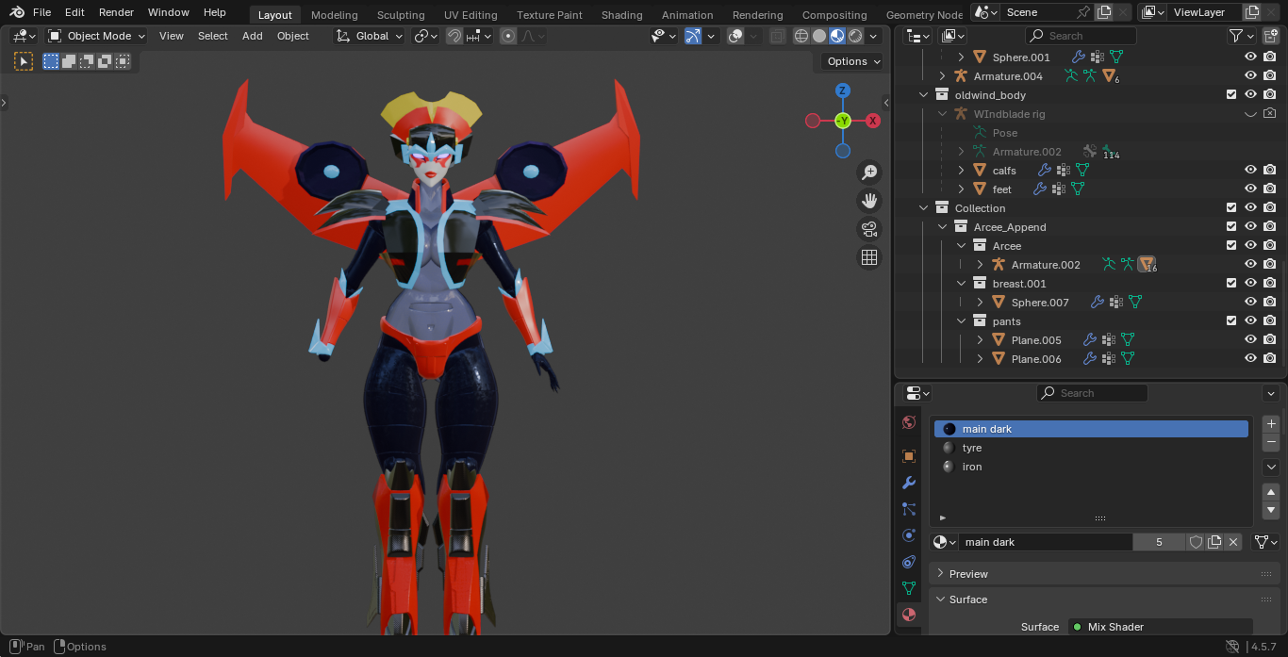Collapse the Arcee_Append collection

[x=942, y=227]
